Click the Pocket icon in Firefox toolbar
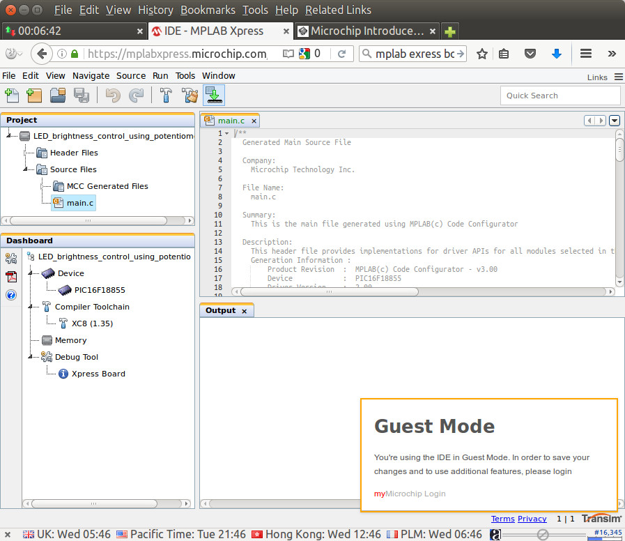625x541 pixels. [x=530, y=54]
